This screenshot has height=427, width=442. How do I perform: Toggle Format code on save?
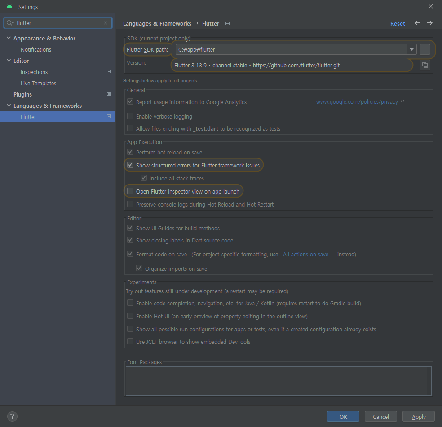pos(130,254)
